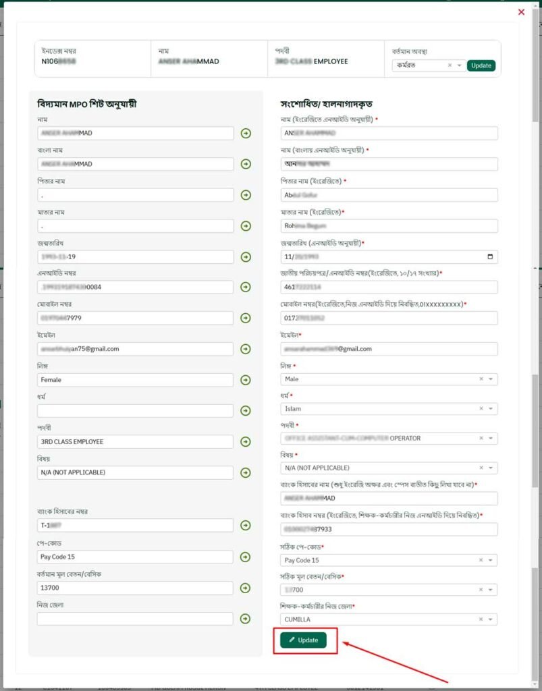Copy date of birth via arrow icon
542x691 pixels.
point(246,256)
